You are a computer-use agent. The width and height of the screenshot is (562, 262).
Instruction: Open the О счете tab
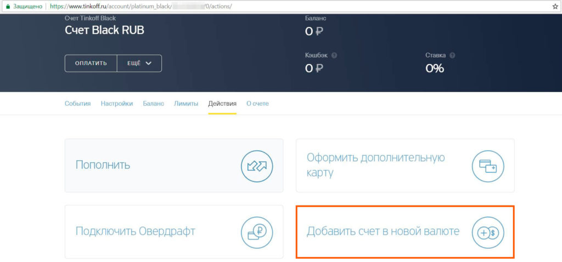pyautogui.click(x=257, y=104)
